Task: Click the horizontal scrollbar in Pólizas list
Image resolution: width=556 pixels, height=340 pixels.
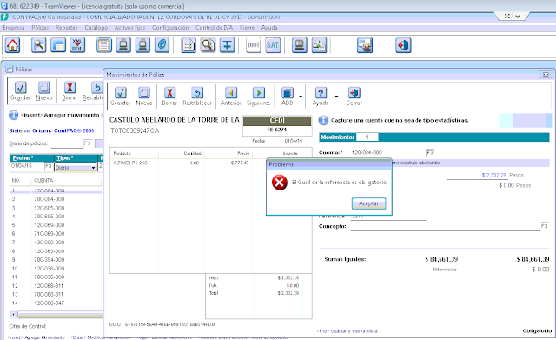Action: click(60, 315)
